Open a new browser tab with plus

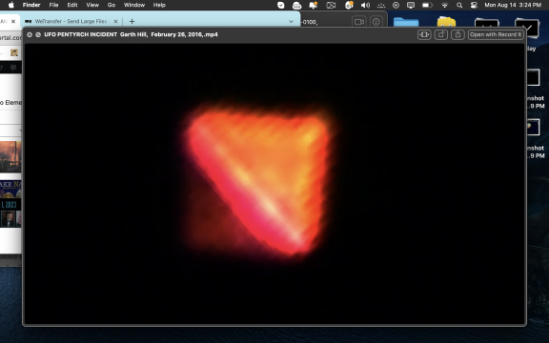pyautogui.click(x=132, y=21)
